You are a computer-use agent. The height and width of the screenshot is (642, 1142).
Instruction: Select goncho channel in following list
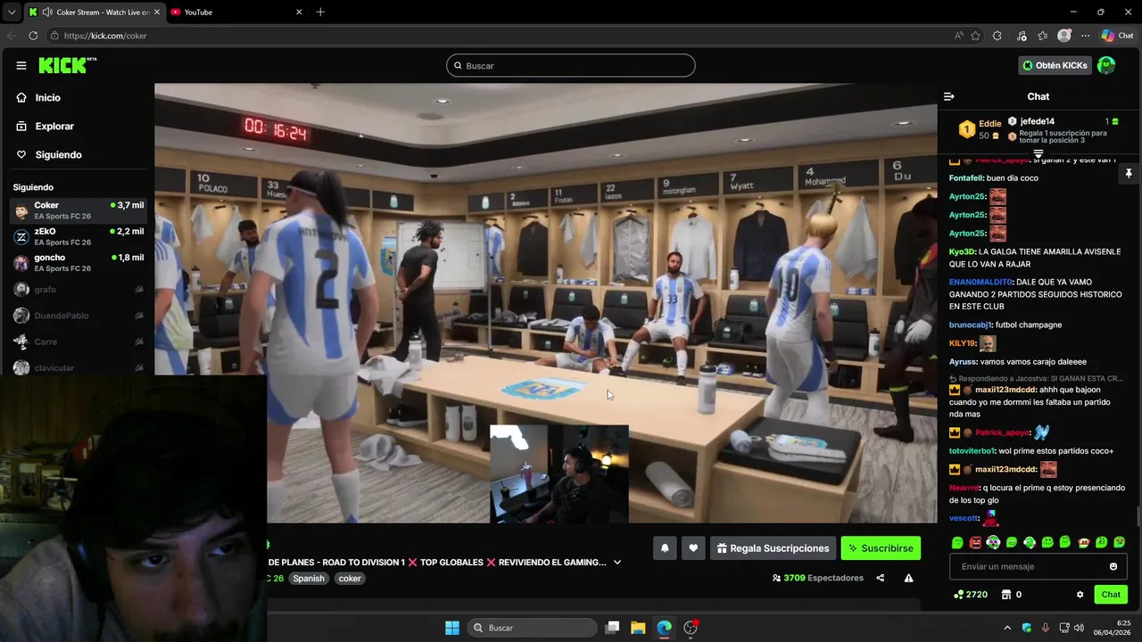[x=79, y=262]
